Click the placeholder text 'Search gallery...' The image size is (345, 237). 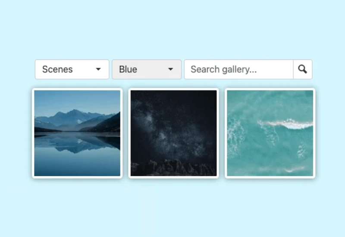[x=223, y=69]
